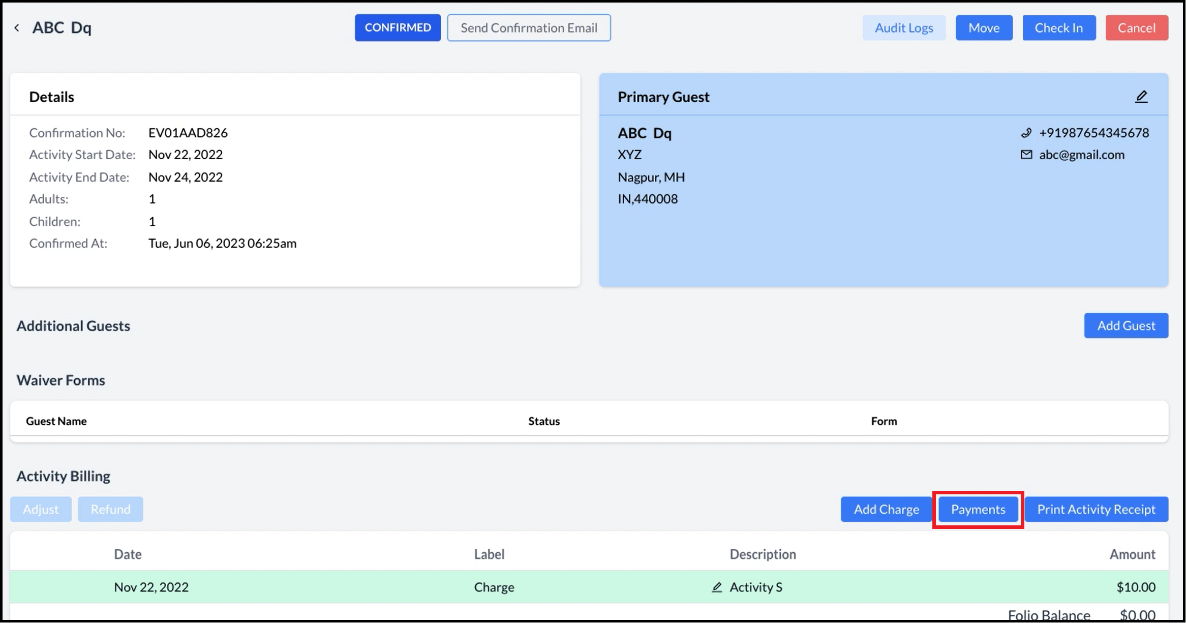Click the phone icon beside the guest number
The height and width of the screenshot is (623, 1186).
(1026, 133)
